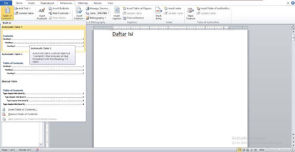
Task: Choose the Automatic Table 1 preview
Action: tap(43, 39)
